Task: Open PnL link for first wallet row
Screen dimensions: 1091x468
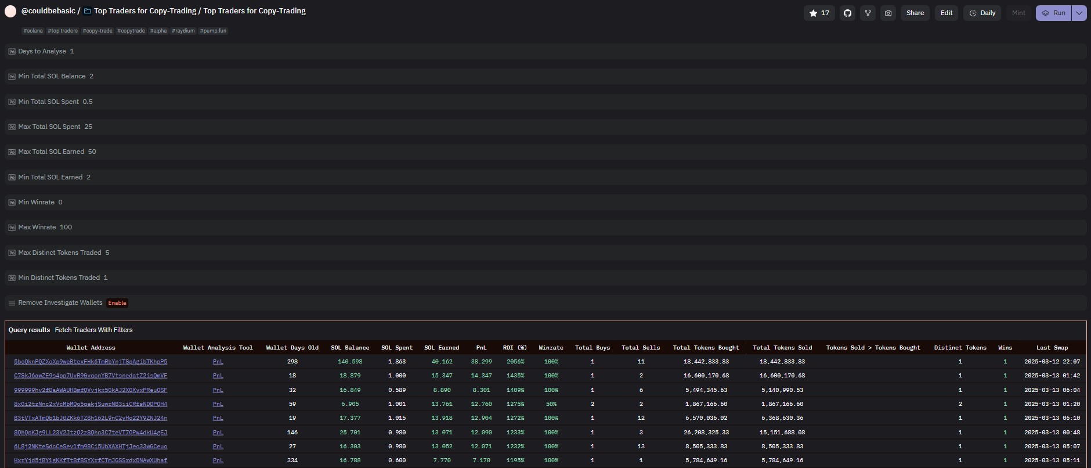Action: pyautogui.click(x=218, y=362)
